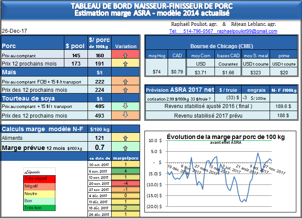Click the Négatif legend color cell

tap(39, 186)
